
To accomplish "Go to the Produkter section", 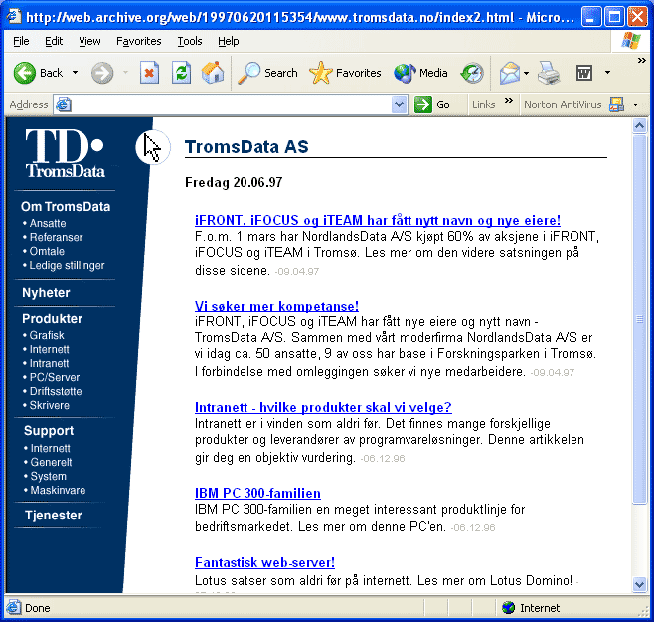I will [52, 319].
